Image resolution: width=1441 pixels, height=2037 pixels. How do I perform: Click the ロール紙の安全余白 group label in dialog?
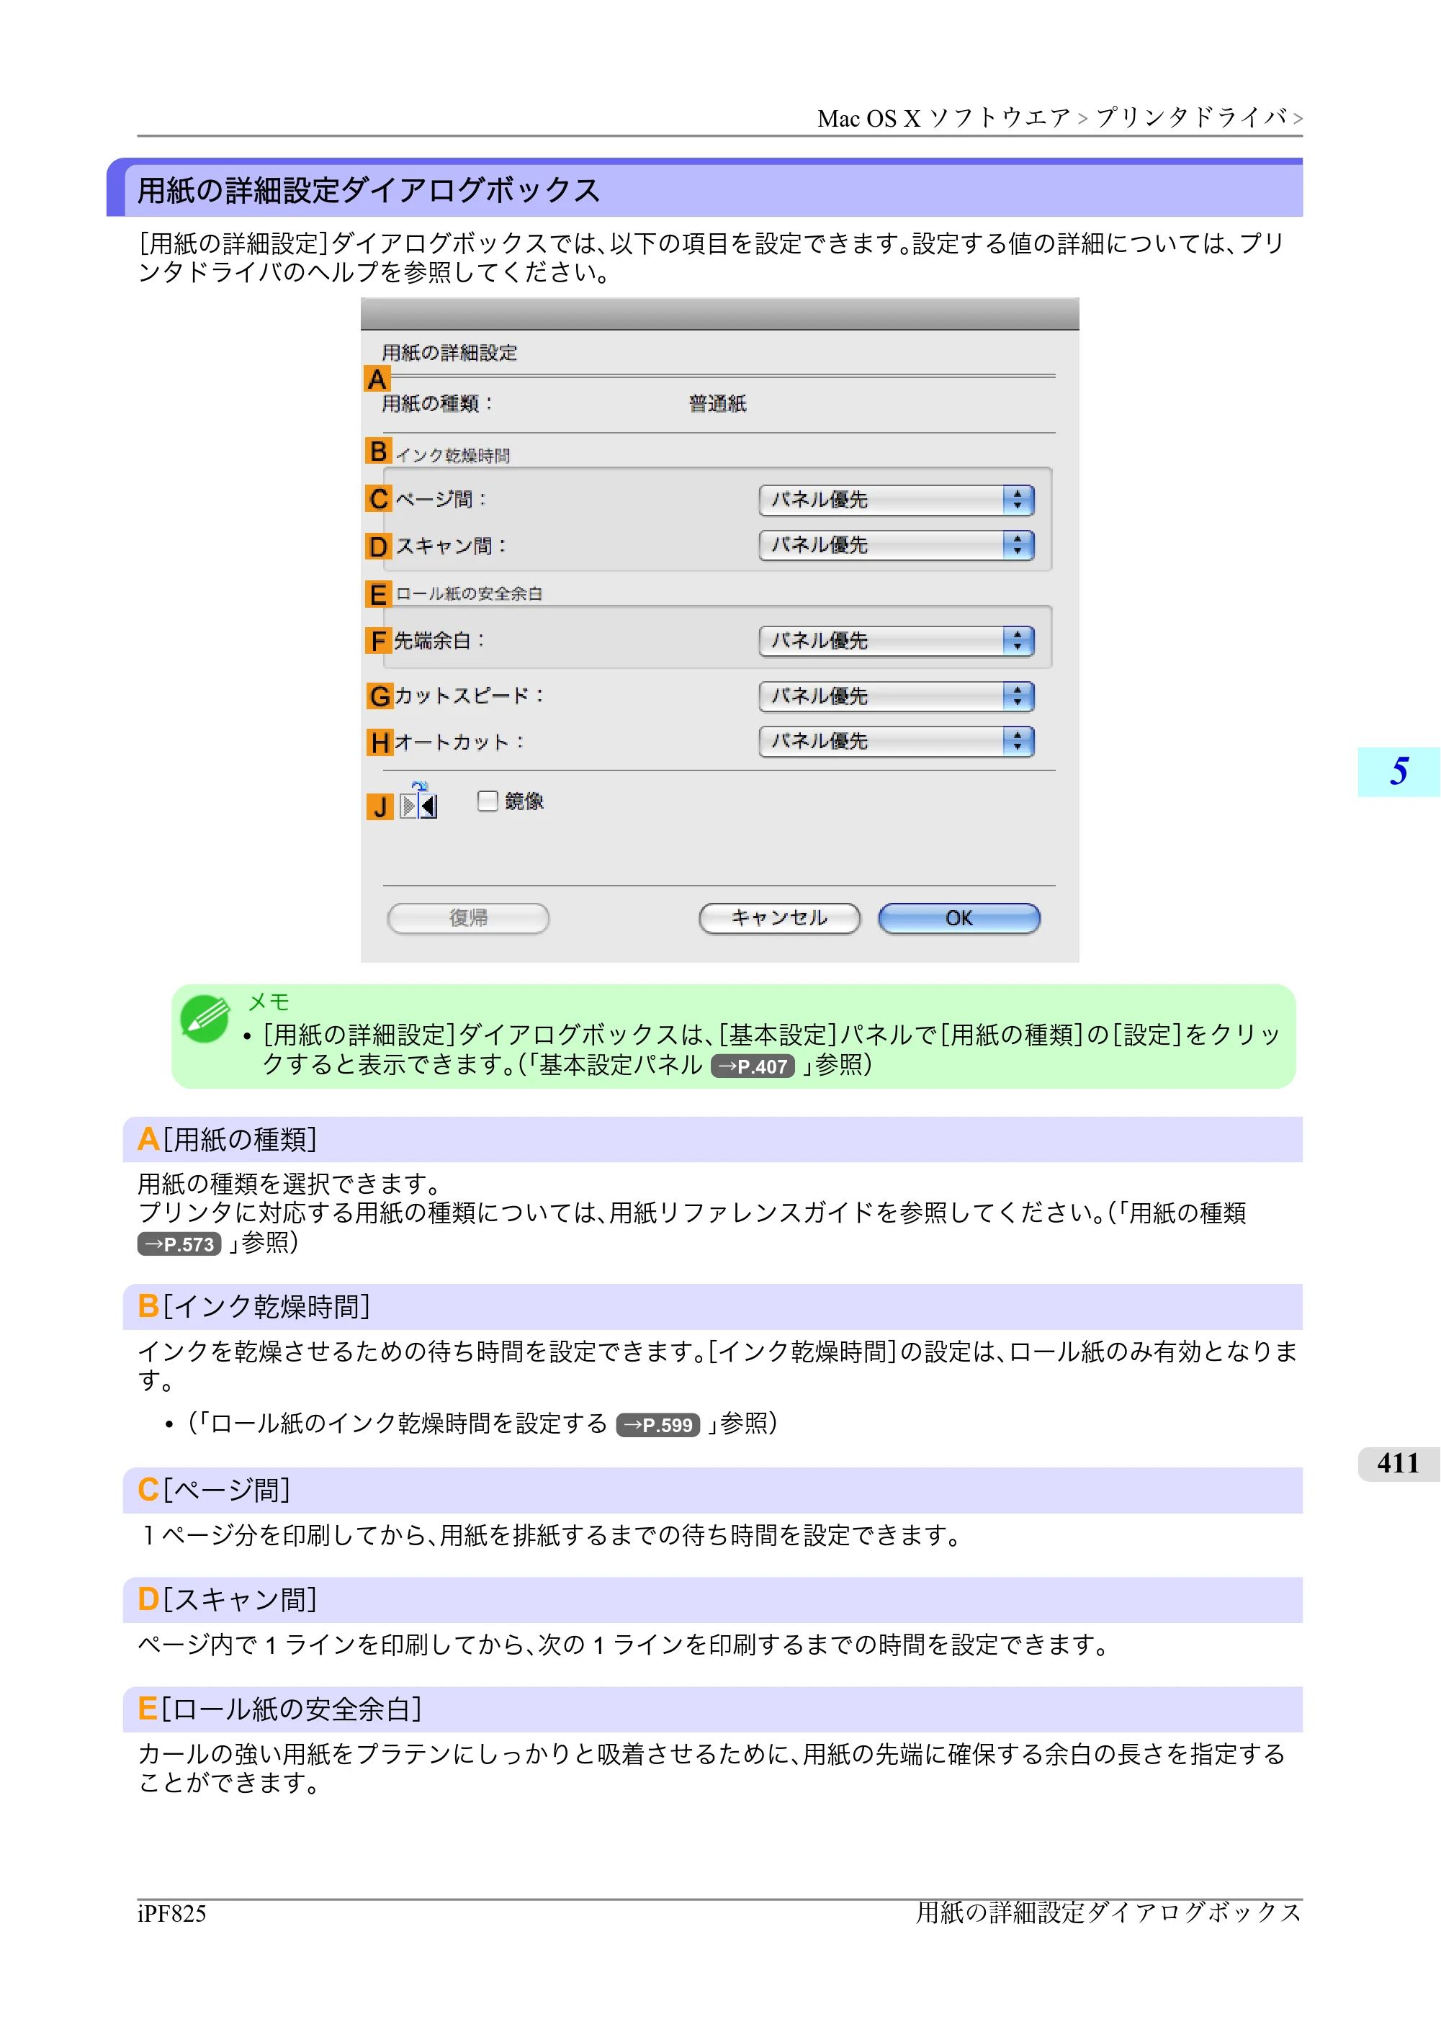469,593
